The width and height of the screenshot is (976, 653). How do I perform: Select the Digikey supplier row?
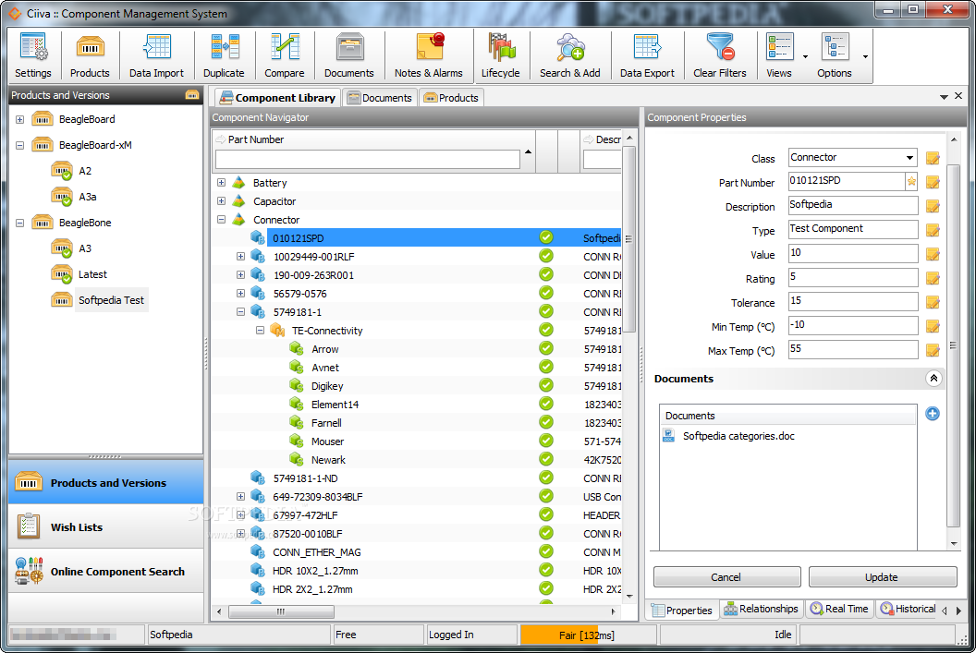(x=327, y=385)
